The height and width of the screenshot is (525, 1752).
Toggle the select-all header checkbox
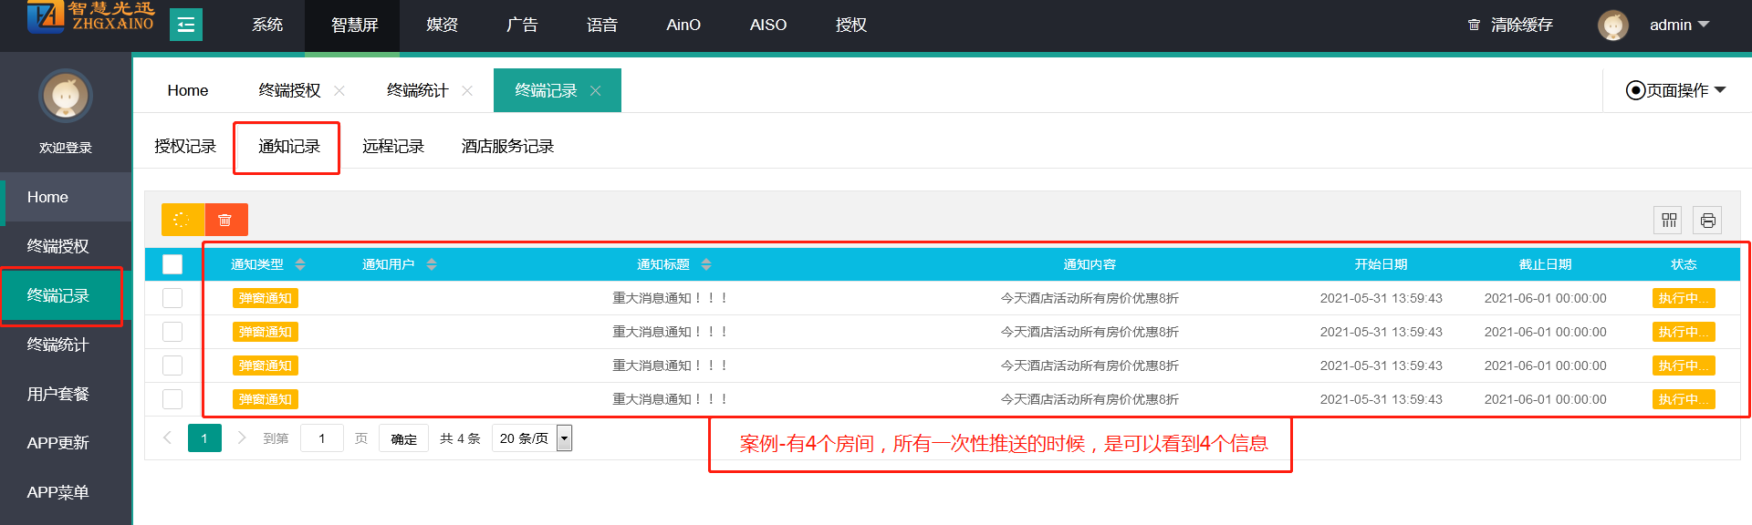point(172,264)
